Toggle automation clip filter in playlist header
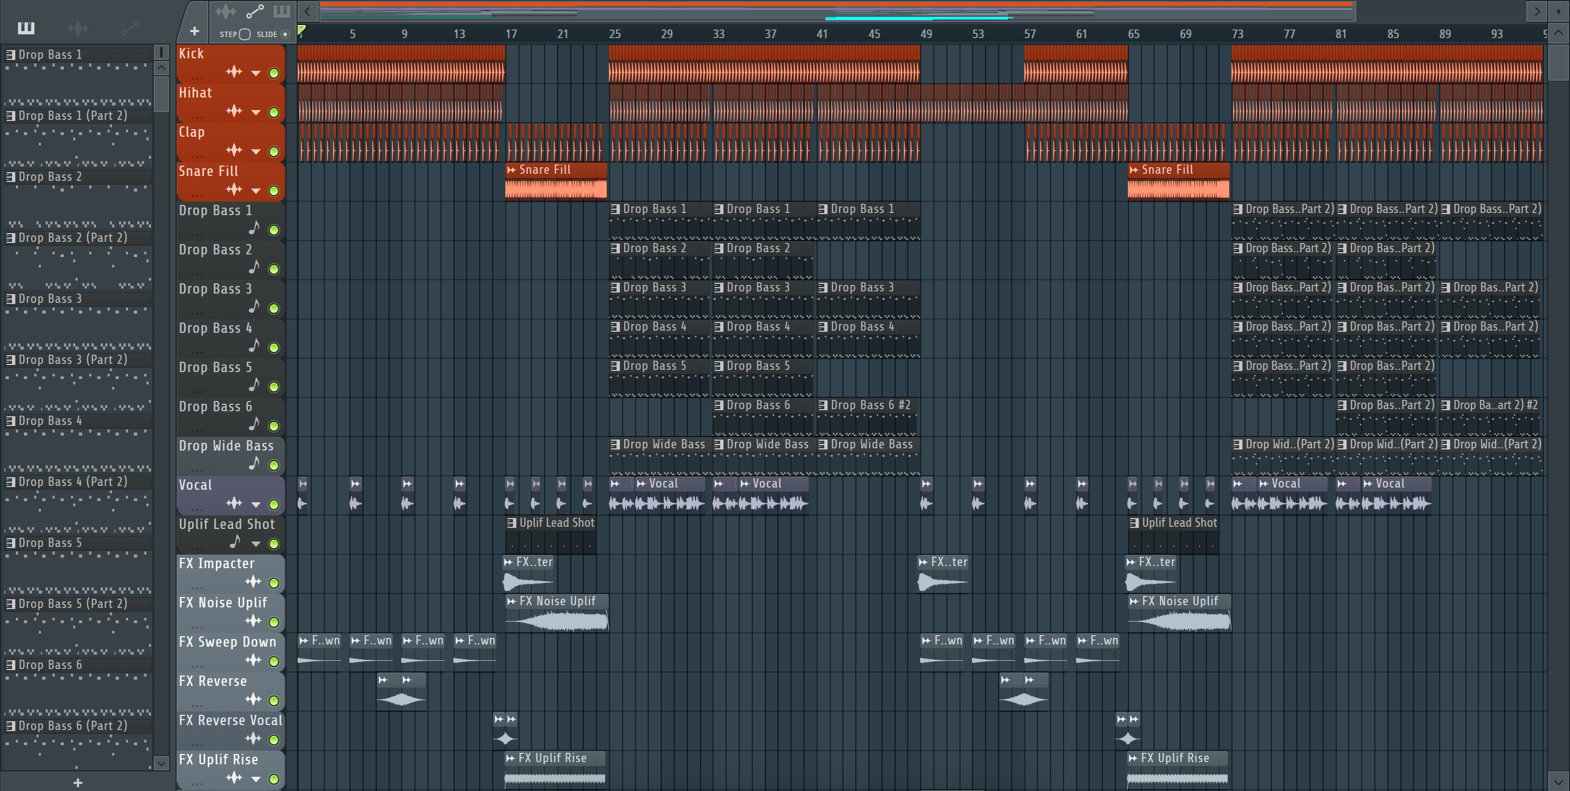 255,11
